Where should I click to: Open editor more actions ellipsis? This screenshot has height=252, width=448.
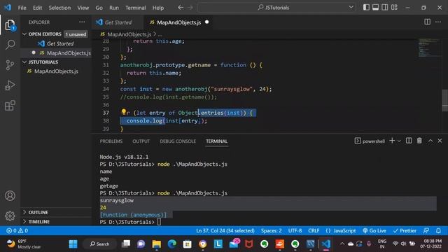[x=438, y=22]
